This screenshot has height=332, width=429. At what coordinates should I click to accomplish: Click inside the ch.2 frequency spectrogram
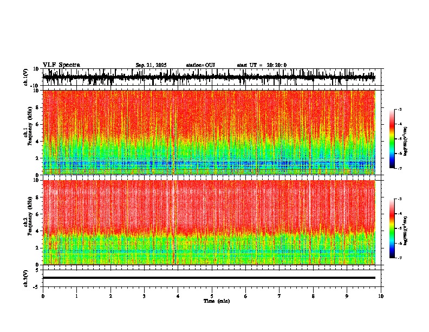[209, 222]
